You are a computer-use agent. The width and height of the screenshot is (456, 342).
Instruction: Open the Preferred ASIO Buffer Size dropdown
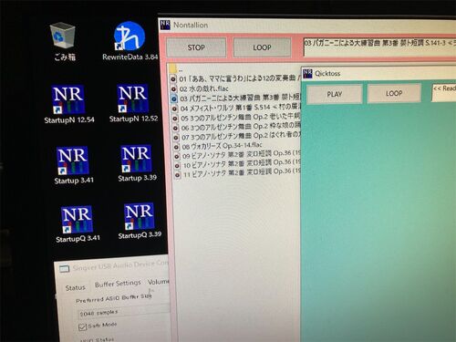coord(123,311)
